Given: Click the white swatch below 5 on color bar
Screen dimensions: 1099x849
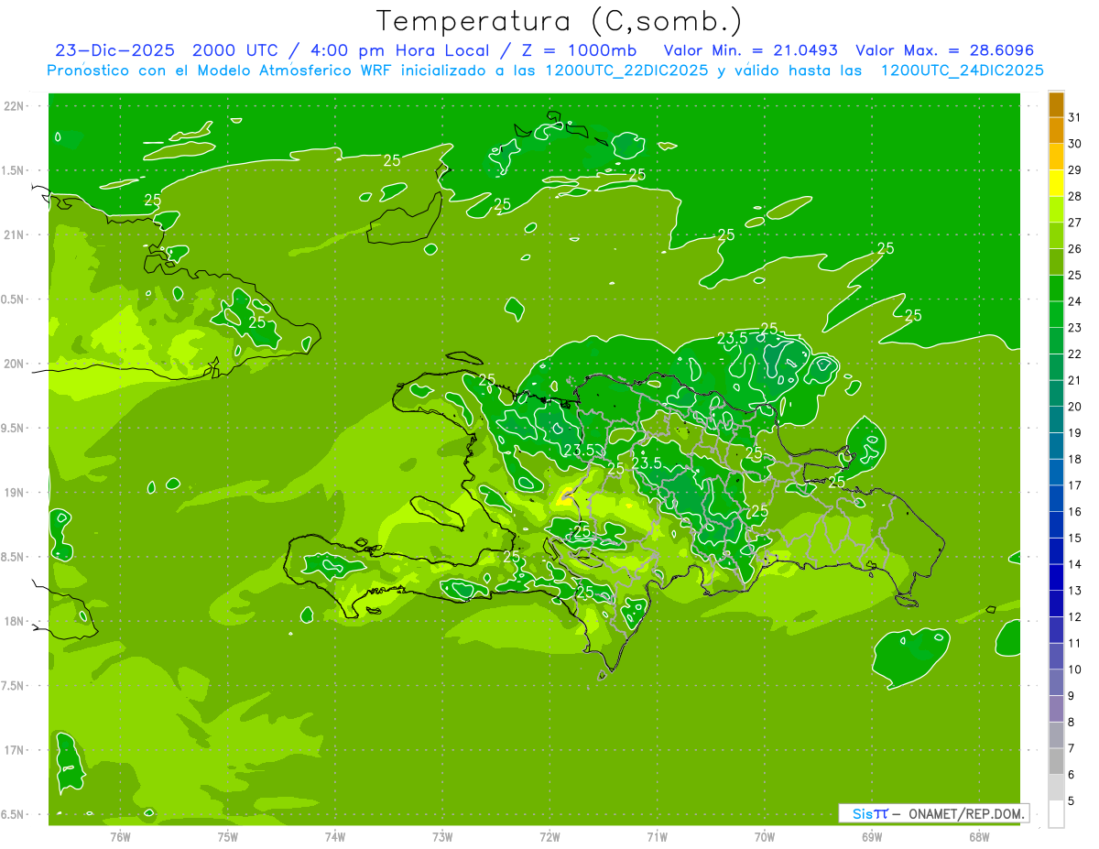Looking at the screenshot, I should 1056,814.
